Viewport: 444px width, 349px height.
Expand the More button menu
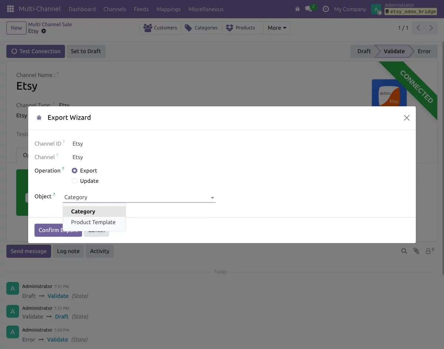tap(277, 28)
